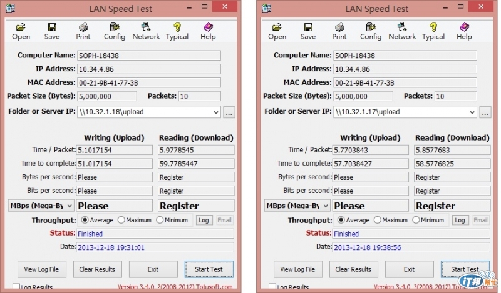Expand folder dropdown showing \\10.32.1.18\upload

[x=216, y=112]
